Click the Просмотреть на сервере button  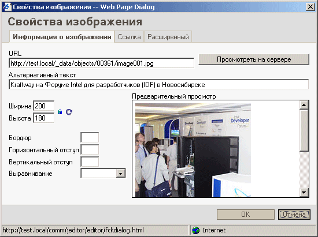254,59
